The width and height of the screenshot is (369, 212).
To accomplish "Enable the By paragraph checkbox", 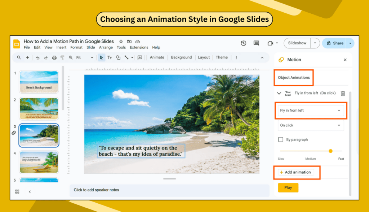I will click(x=281, y=140).
